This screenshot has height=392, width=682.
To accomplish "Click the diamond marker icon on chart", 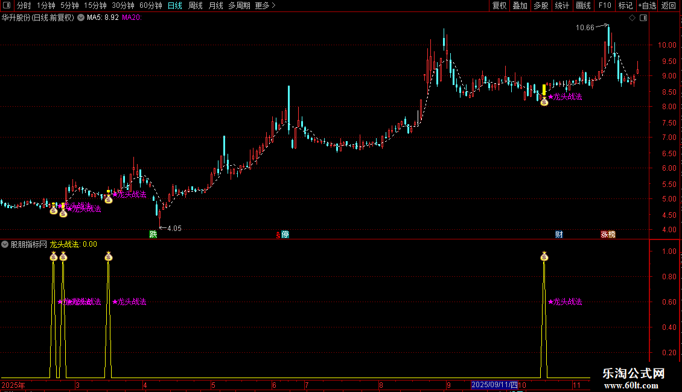I will [633, 18].
